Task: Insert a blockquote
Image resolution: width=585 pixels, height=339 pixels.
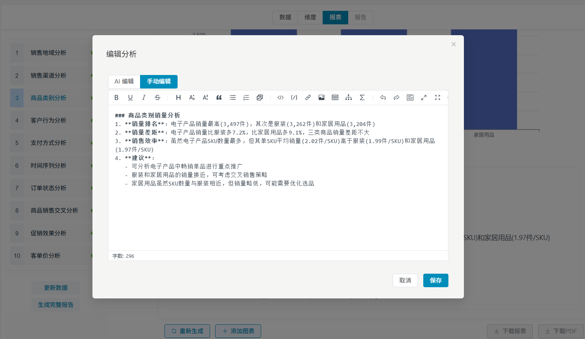Action: (x=219, y=97)
